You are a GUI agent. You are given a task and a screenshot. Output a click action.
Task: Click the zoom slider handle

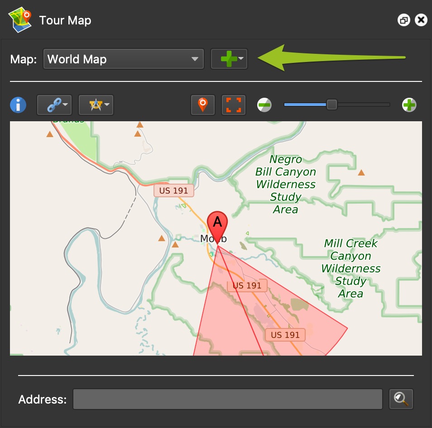[332, 105]
